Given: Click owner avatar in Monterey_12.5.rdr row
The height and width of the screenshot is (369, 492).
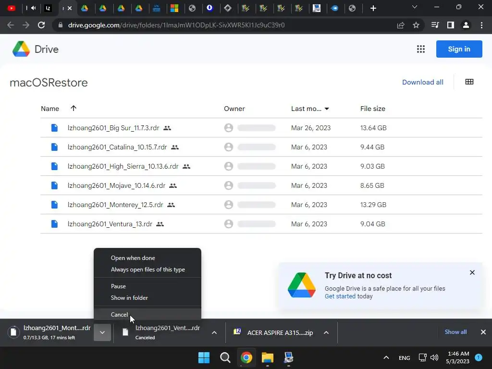Looking at the screenshot, I should pos(228,205).
